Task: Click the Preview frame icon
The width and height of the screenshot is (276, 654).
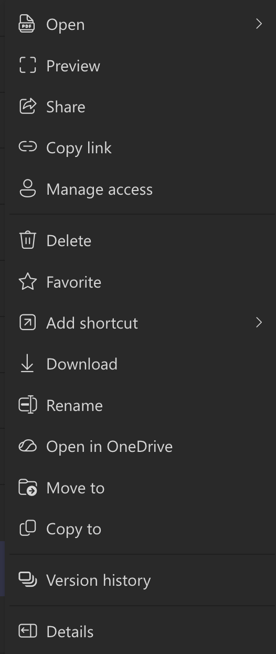Action: click(27, 66)
